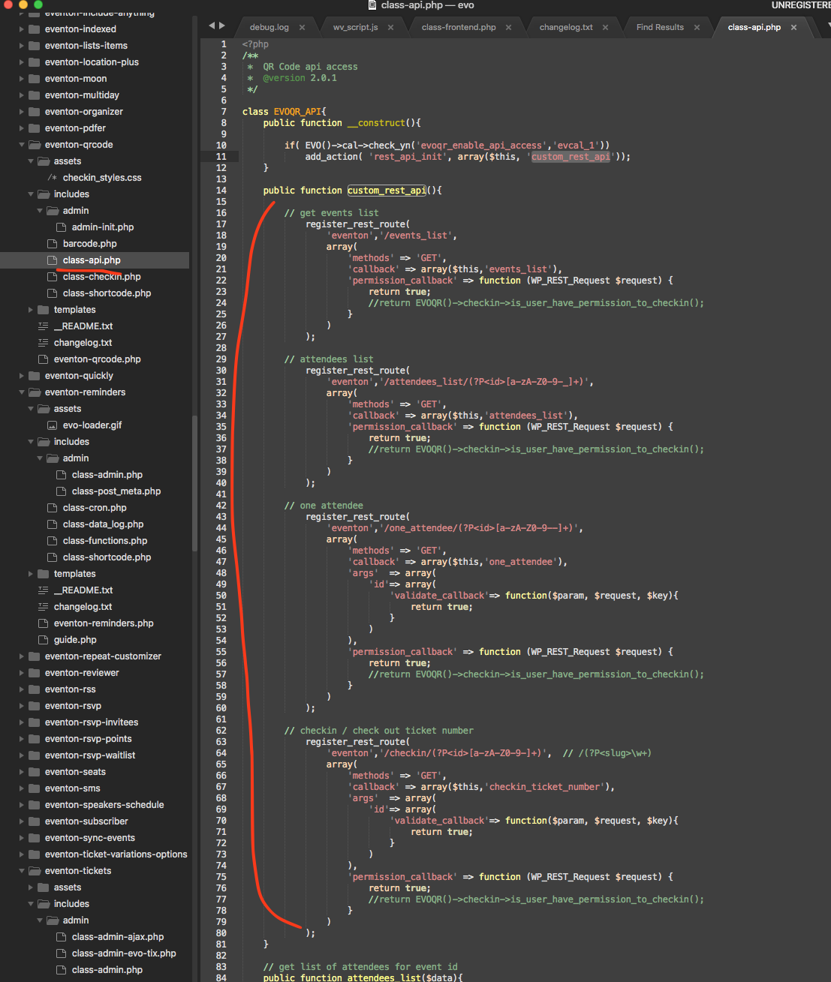Close the debug.log tab
This screenshot has width=831, height=982.
[302, 28]
